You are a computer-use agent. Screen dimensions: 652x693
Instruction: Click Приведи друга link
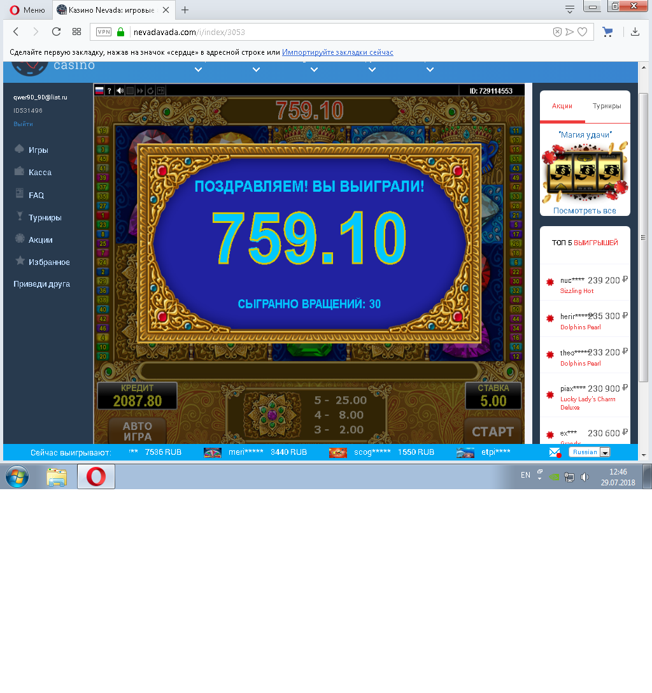click(x=41, y=283)
